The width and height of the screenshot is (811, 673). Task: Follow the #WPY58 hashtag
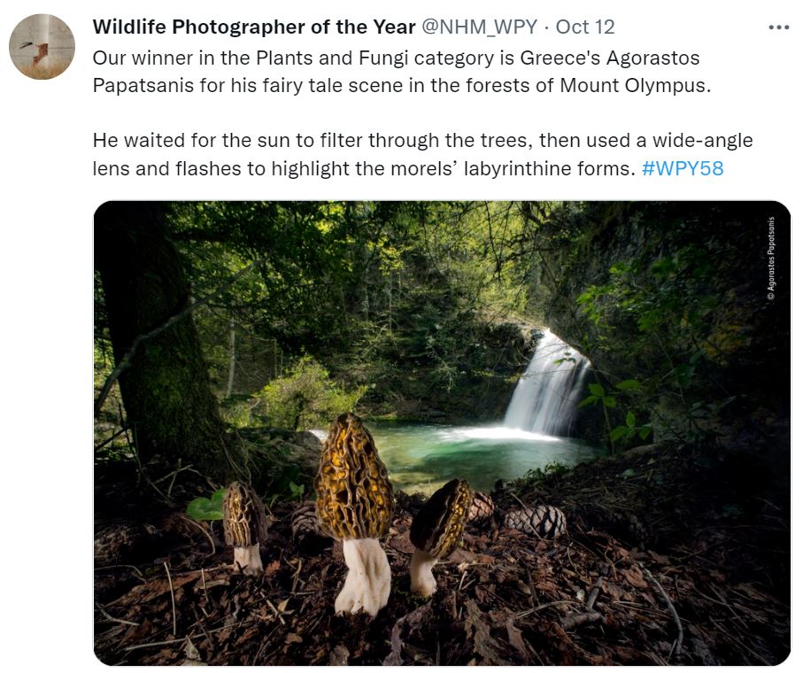pos(683,168)
